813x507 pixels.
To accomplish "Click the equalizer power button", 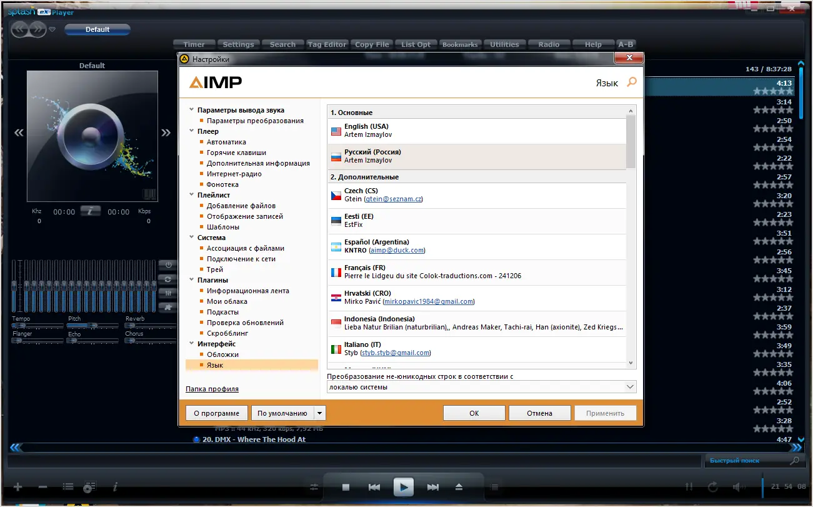I will 168,264.
